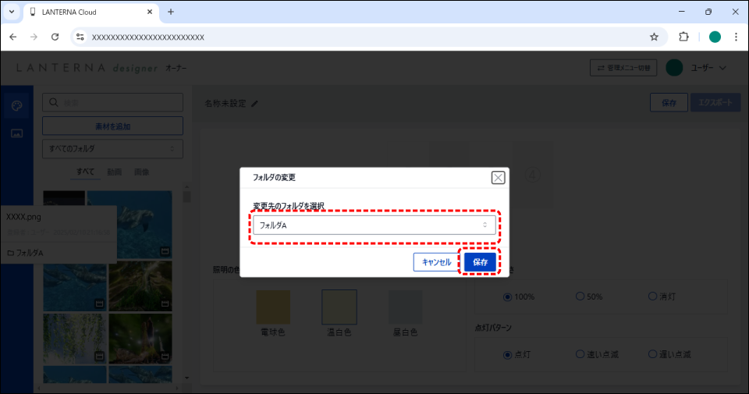Choose the 速い点滅 lighting pattern

tap(580, 354)
